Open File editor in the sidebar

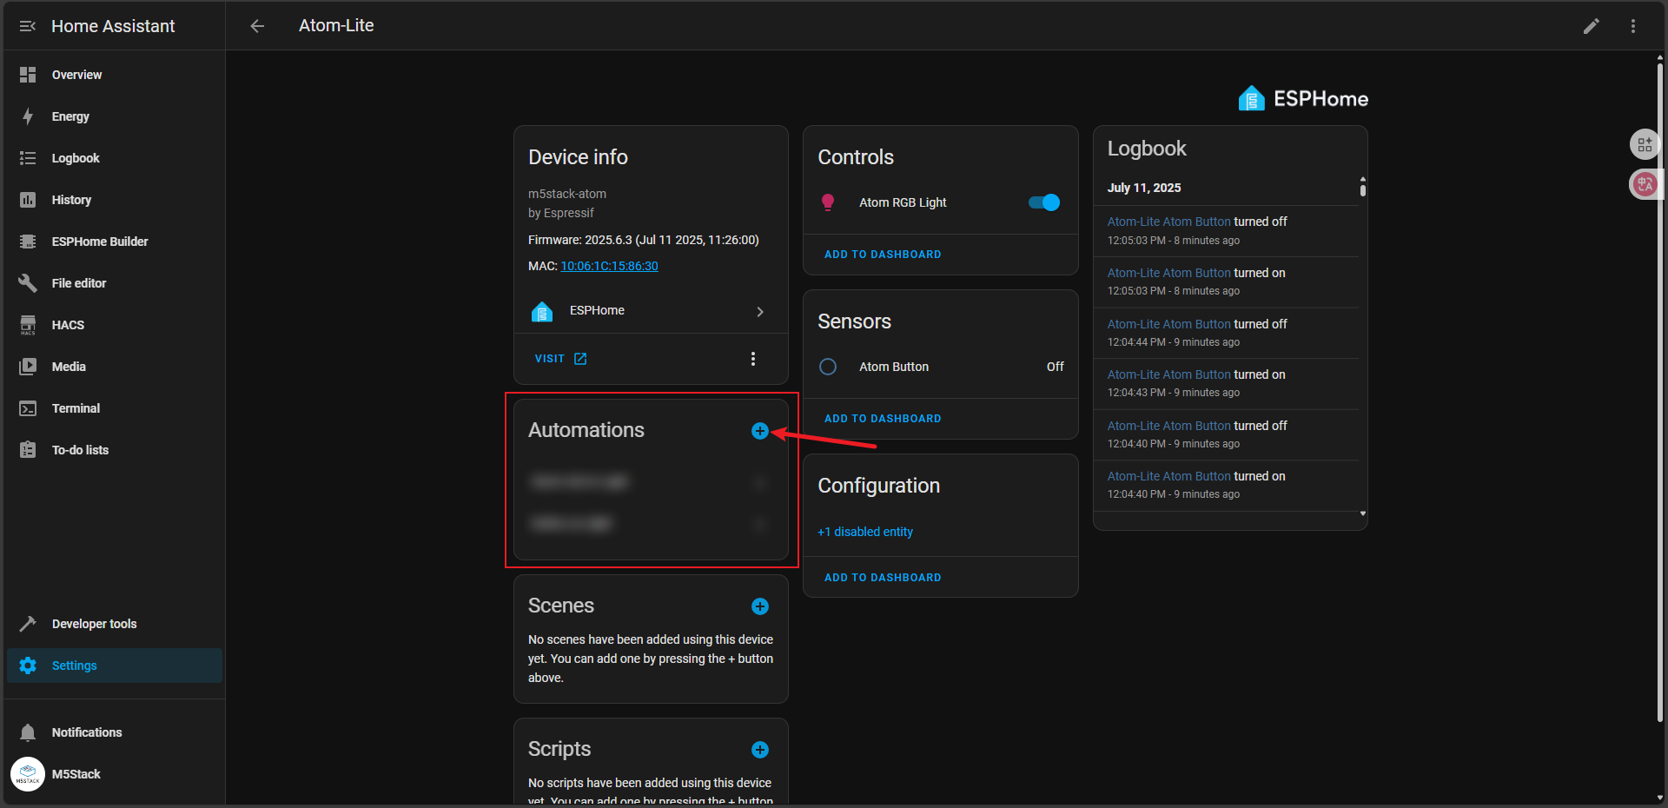pyautogui.click(x=114, y=283)
